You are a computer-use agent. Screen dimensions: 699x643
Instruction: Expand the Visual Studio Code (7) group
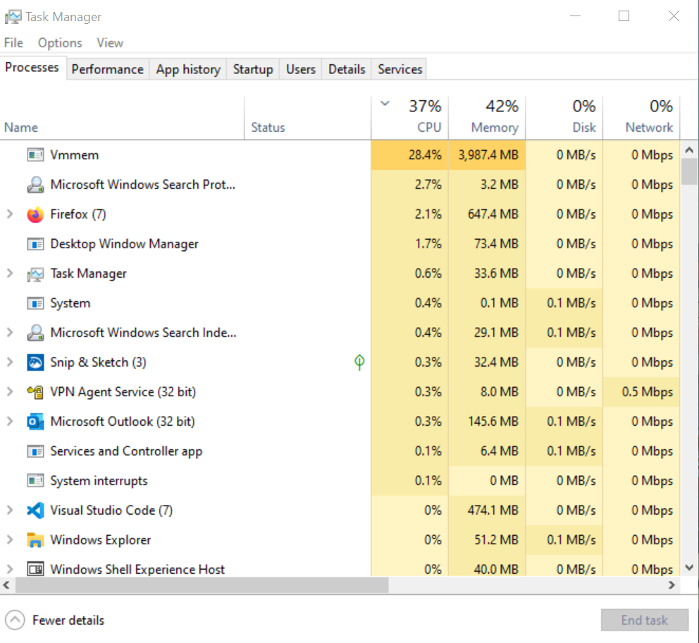(9, 510)
